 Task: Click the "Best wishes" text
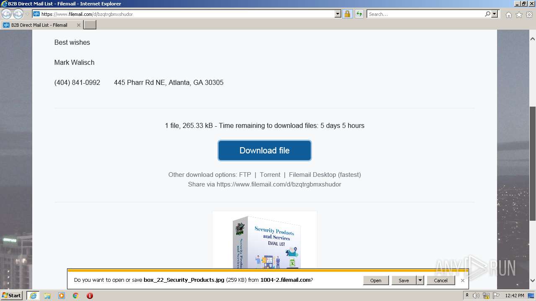tap(72, 43)
